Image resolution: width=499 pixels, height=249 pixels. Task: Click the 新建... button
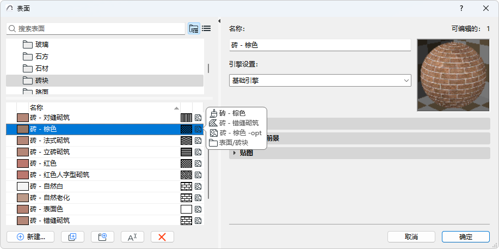pos(30,237)
